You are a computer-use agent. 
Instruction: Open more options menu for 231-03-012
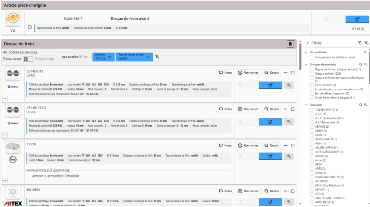(x=285, y=73)
